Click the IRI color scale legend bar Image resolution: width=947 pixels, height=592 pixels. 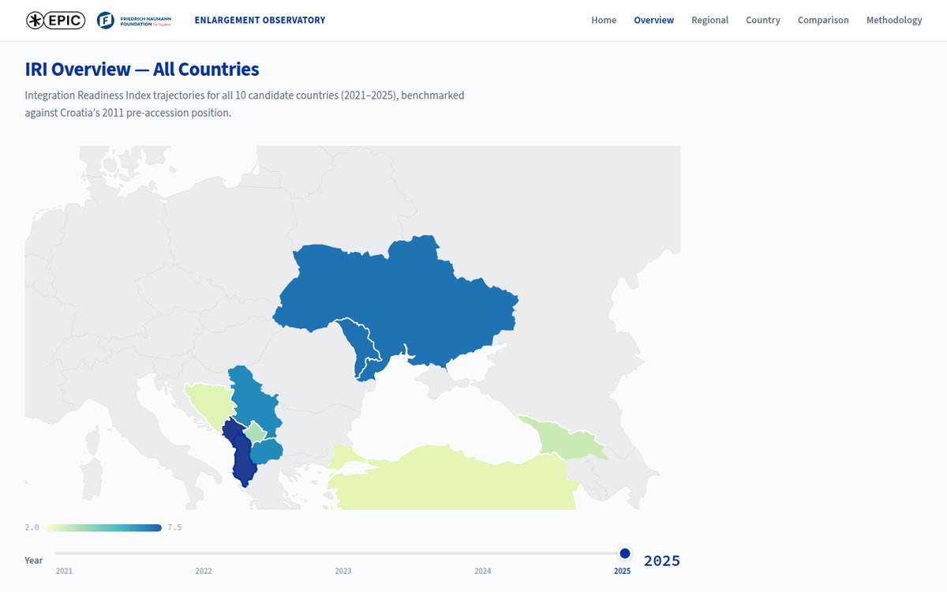103,527
